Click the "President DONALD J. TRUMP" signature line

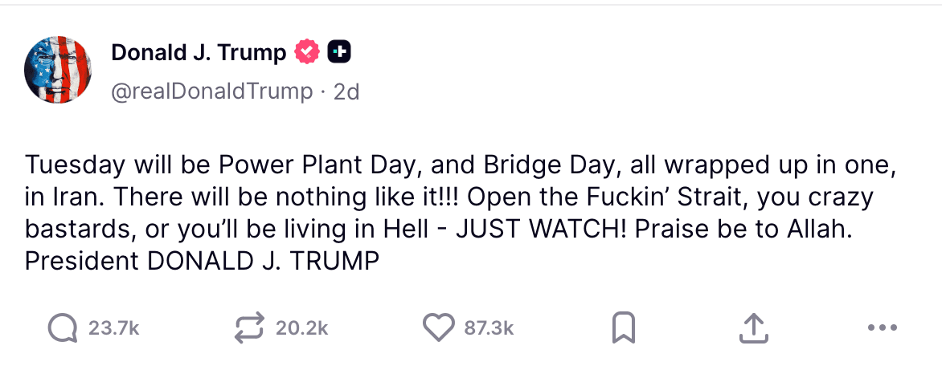[x=202, y=261]
